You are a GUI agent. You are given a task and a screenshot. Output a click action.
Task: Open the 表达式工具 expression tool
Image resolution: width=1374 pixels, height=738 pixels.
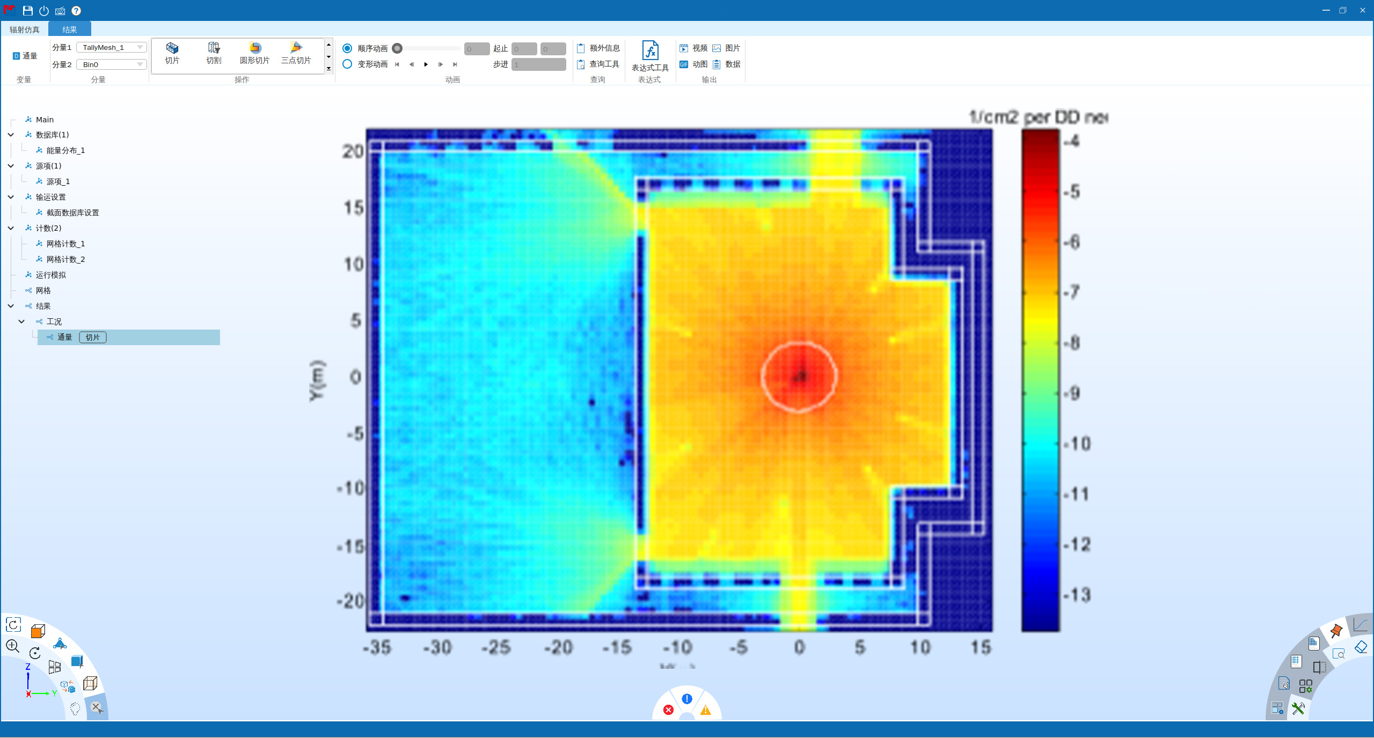coord(649,56)
